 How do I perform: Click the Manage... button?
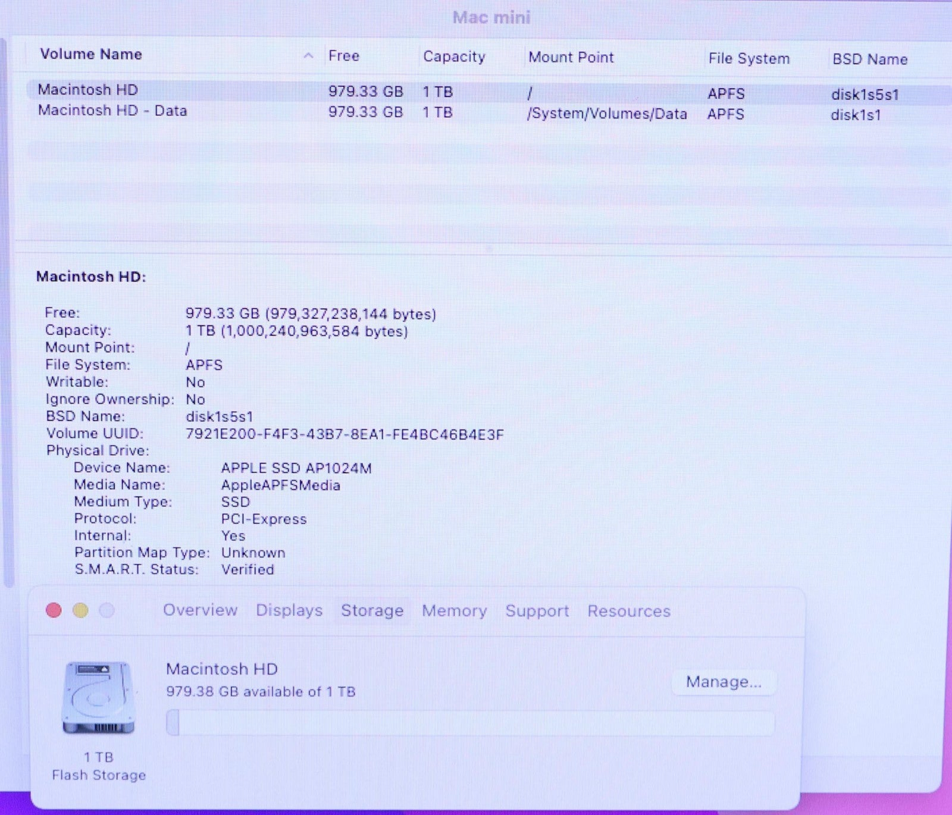tap(724, 682)
